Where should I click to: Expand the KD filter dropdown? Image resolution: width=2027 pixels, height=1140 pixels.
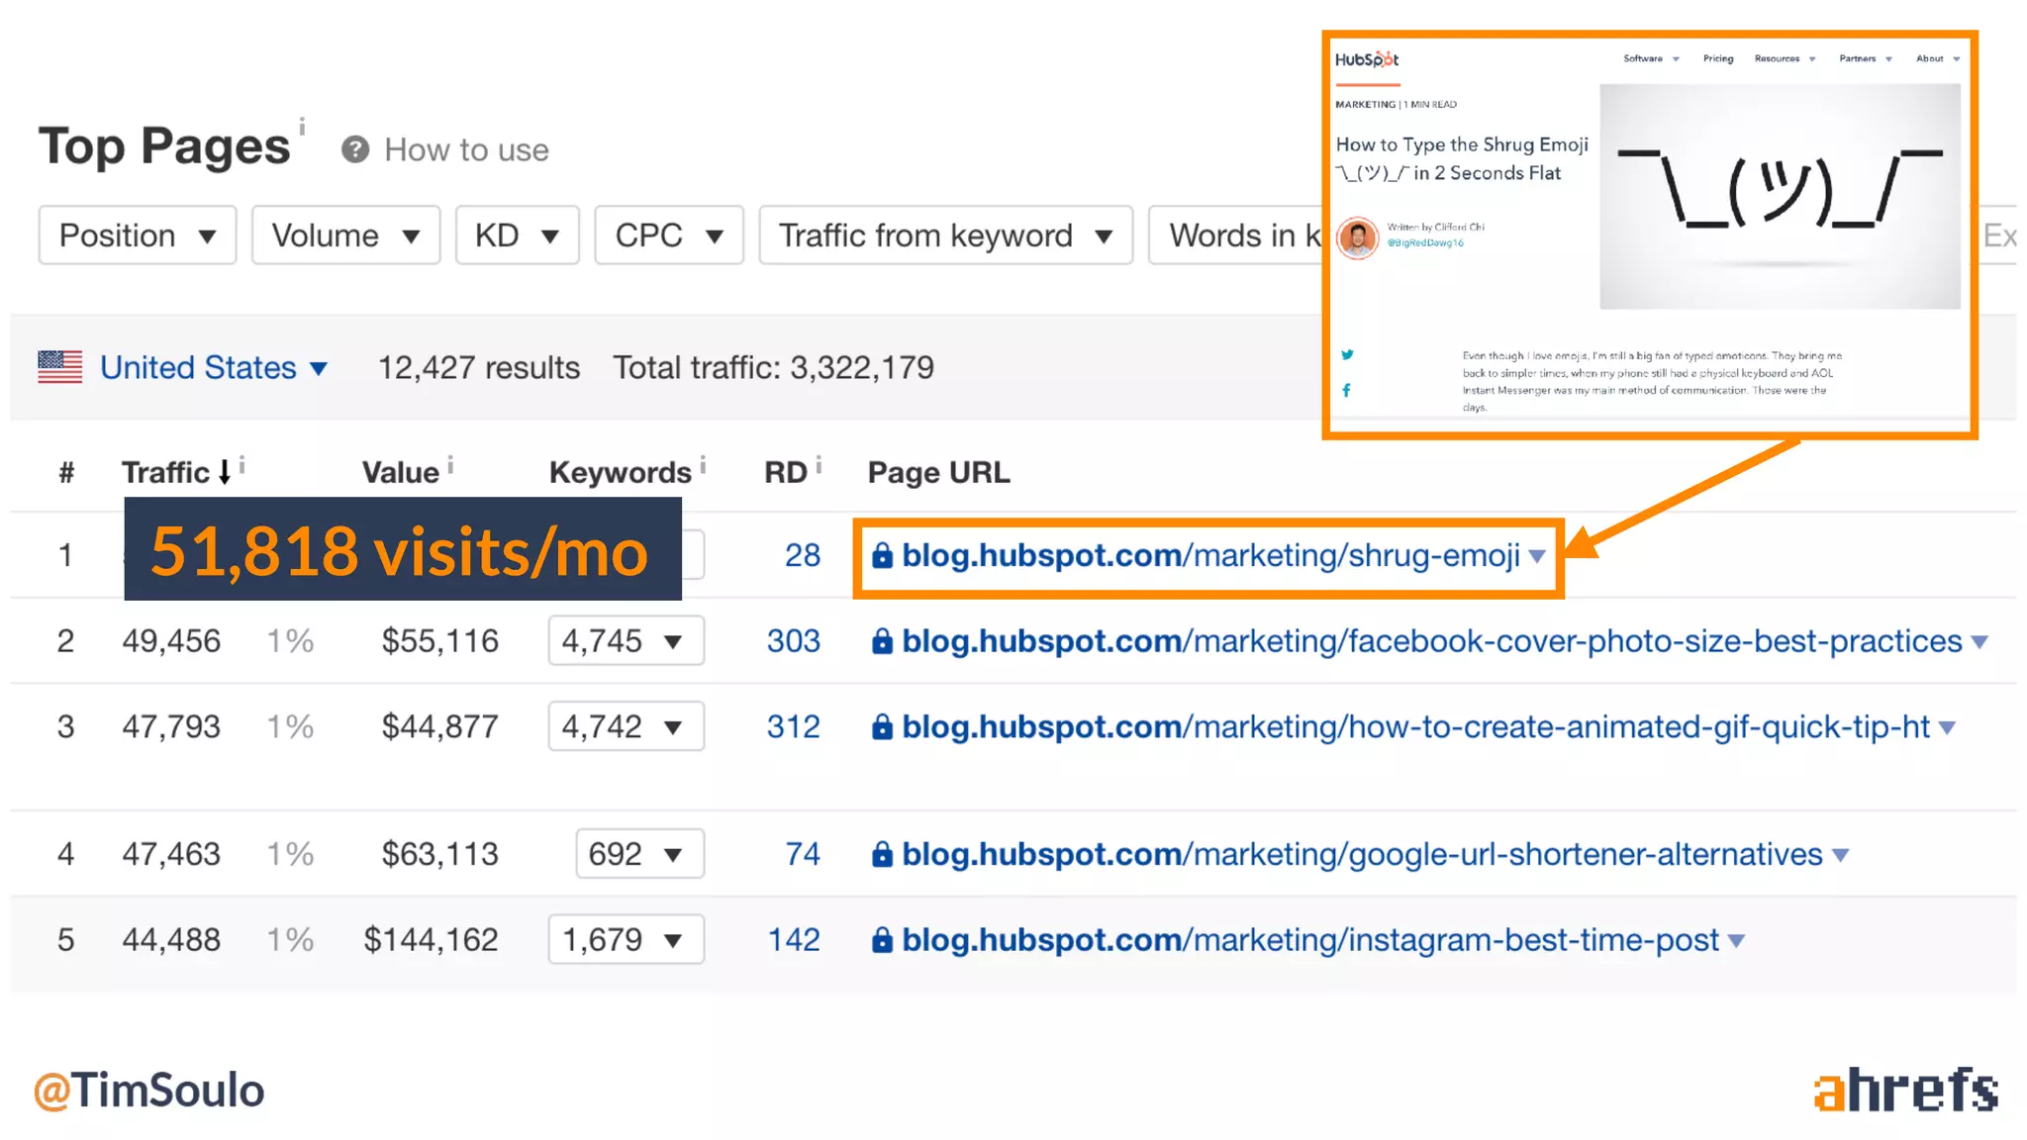coord(517,236)
